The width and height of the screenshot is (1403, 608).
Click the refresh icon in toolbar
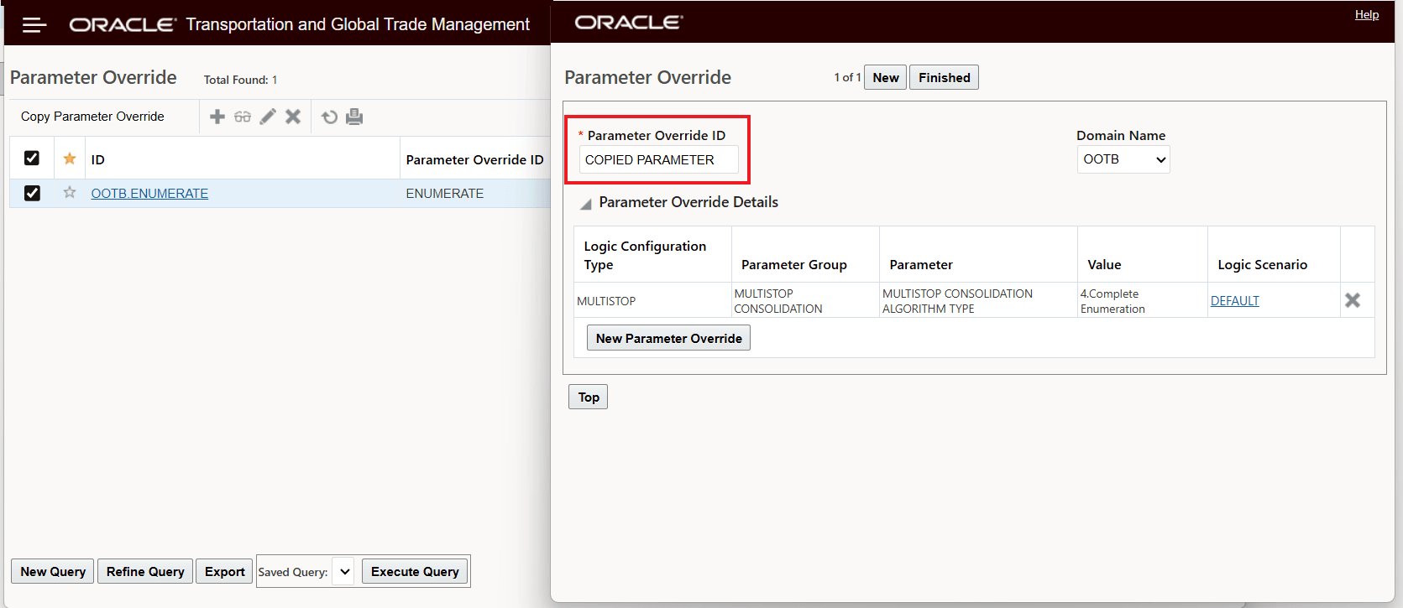click(330, 117)
